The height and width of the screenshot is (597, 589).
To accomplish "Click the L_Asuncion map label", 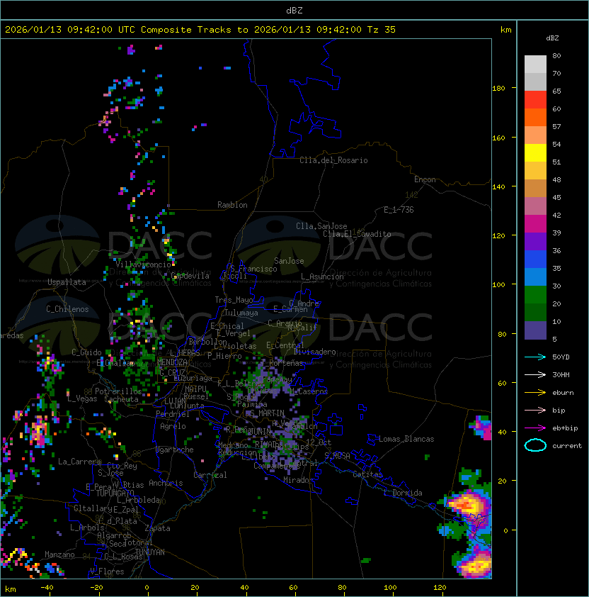I will coord(322,277).
